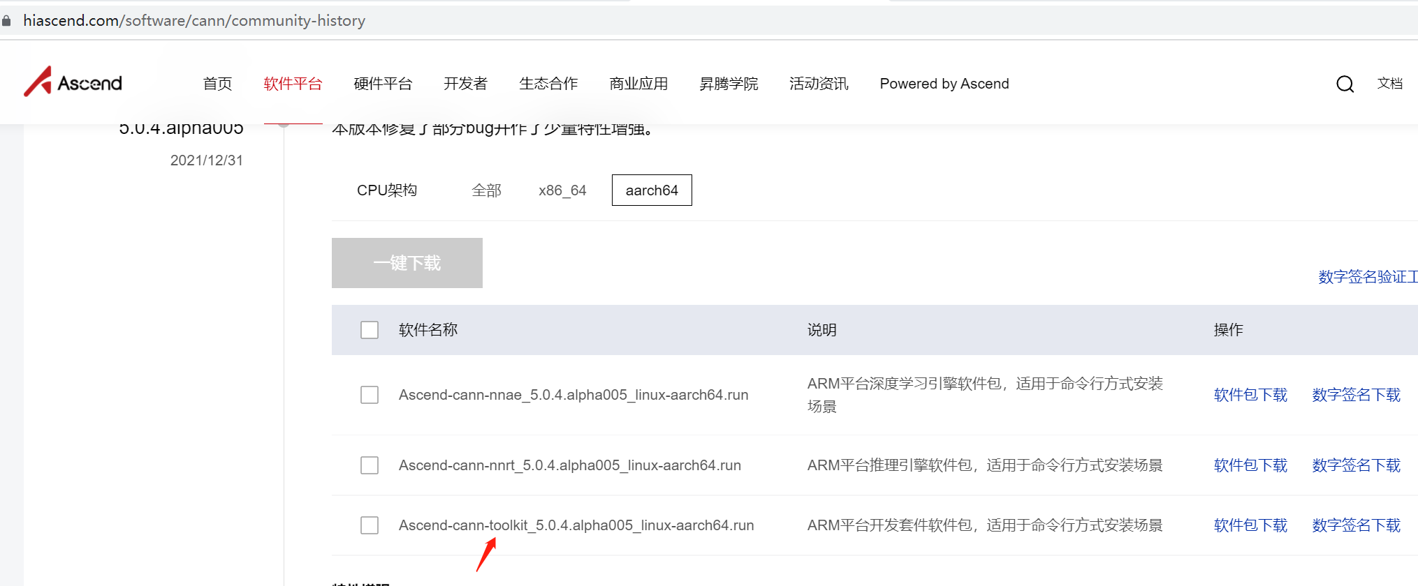Open the 商业应用 navigation item
1418x586 pixels.
[x=638, y=84]
